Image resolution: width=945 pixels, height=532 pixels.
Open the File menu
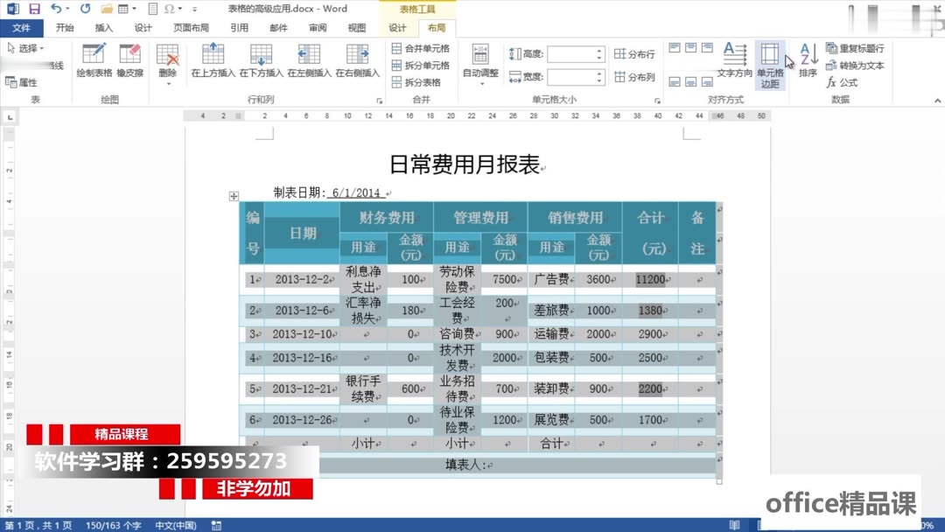(x=24, y=27)
